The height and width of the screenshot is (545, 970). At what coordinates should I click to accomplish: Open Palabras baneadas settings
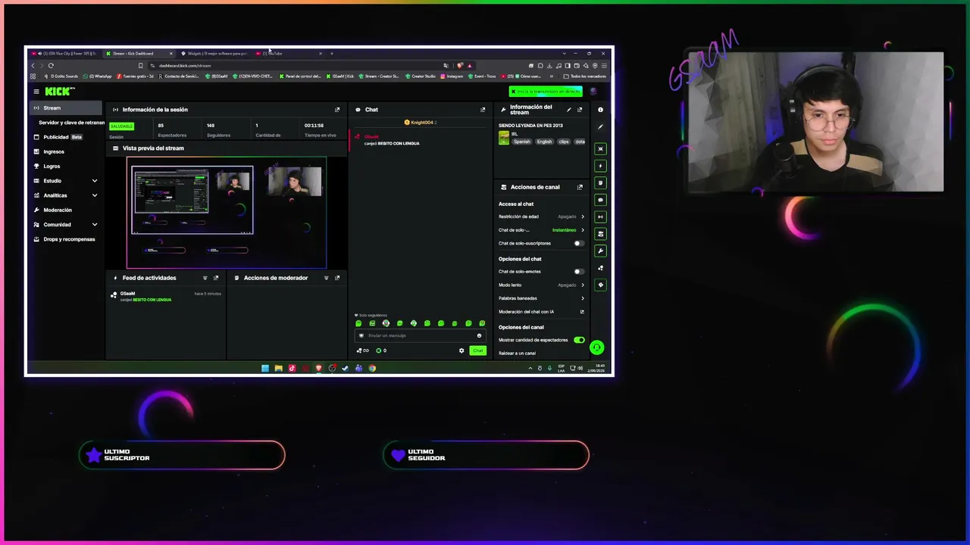click(541, 298)
